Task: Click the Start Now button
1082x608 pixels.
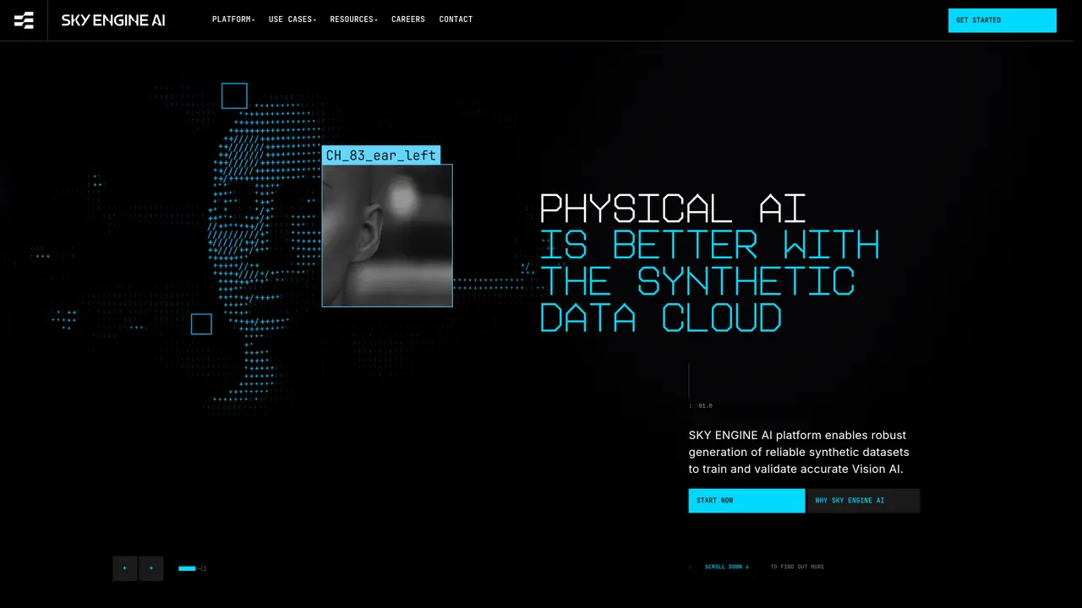Action: pos(746,501)
